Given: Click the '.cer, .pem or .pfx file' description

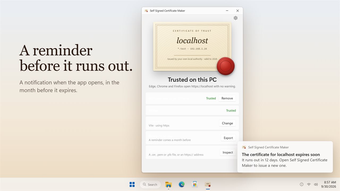Looking at the screenshot, I should 176,155.
